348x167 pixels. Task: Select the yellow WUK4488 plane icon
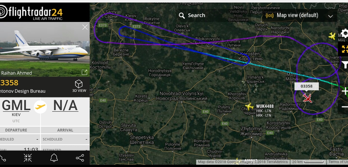(x=249, y=107)
